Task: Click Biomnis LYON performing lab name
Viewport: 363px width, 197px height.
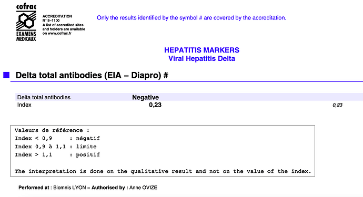Action: pyautogui.click(x=69, y=188)
